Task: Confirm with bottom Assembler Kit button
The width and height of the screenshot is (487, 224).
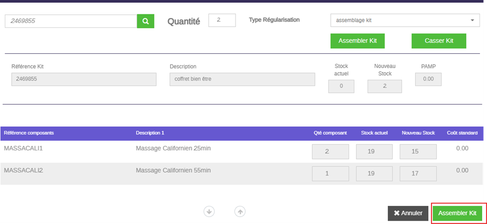Action: coord(457,213)
